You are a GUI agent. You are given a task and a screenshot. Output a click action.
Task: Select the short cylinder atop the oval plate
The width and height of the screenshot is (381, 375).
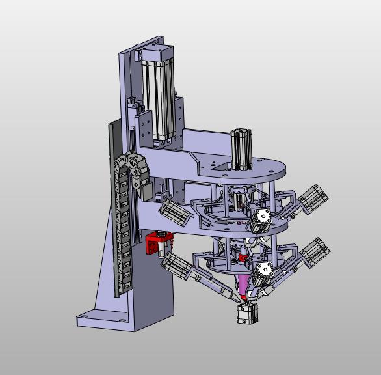241,149
